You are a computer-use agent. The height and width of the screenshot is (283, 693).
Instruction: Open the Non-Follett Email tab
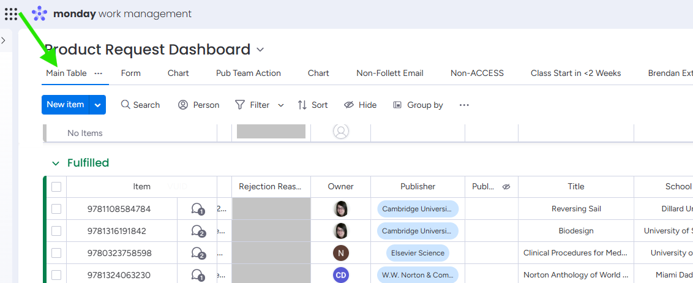click(389, 73)
